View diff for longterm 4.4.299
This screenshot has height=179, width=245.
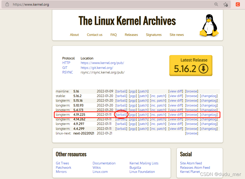[x=176, y=129]
